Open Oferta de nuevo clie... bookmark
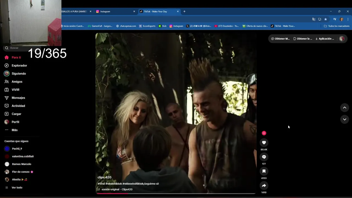 tap(255, 26)
